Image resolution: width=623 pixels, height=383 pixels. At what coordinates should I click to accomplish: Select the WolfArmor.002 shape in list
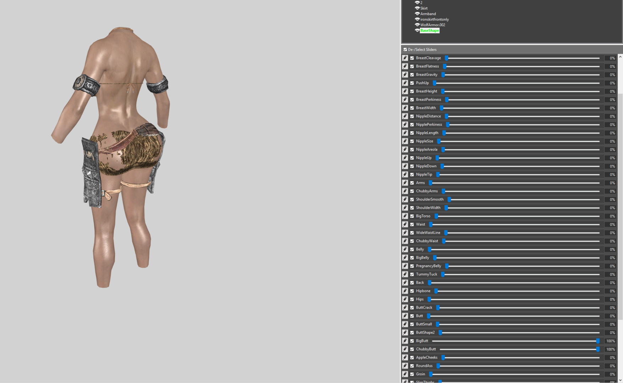click(432, 25)
